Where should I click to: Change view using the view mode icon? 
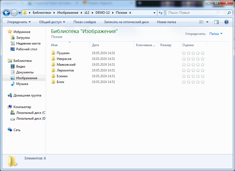pos(201,22)
